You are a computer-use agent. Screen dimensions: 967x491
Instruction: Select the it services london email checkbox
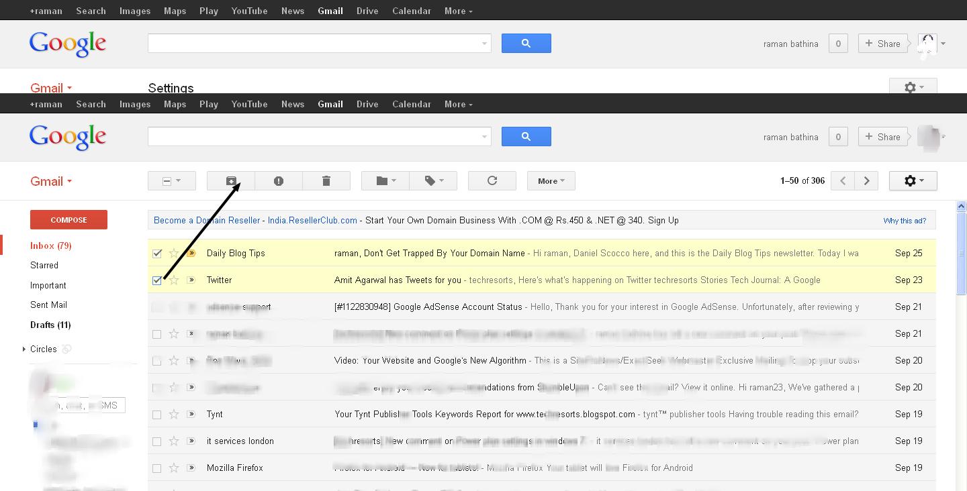(157, 441)
